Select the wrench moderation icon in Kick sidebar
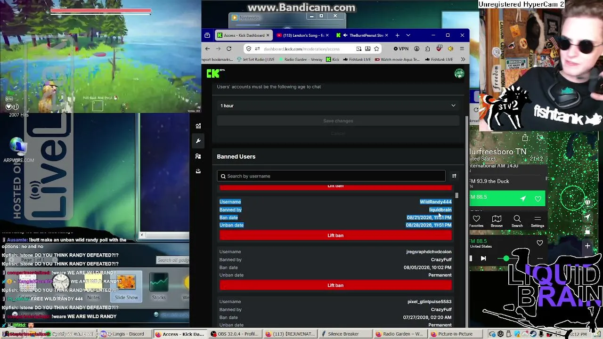 point(198,141)
